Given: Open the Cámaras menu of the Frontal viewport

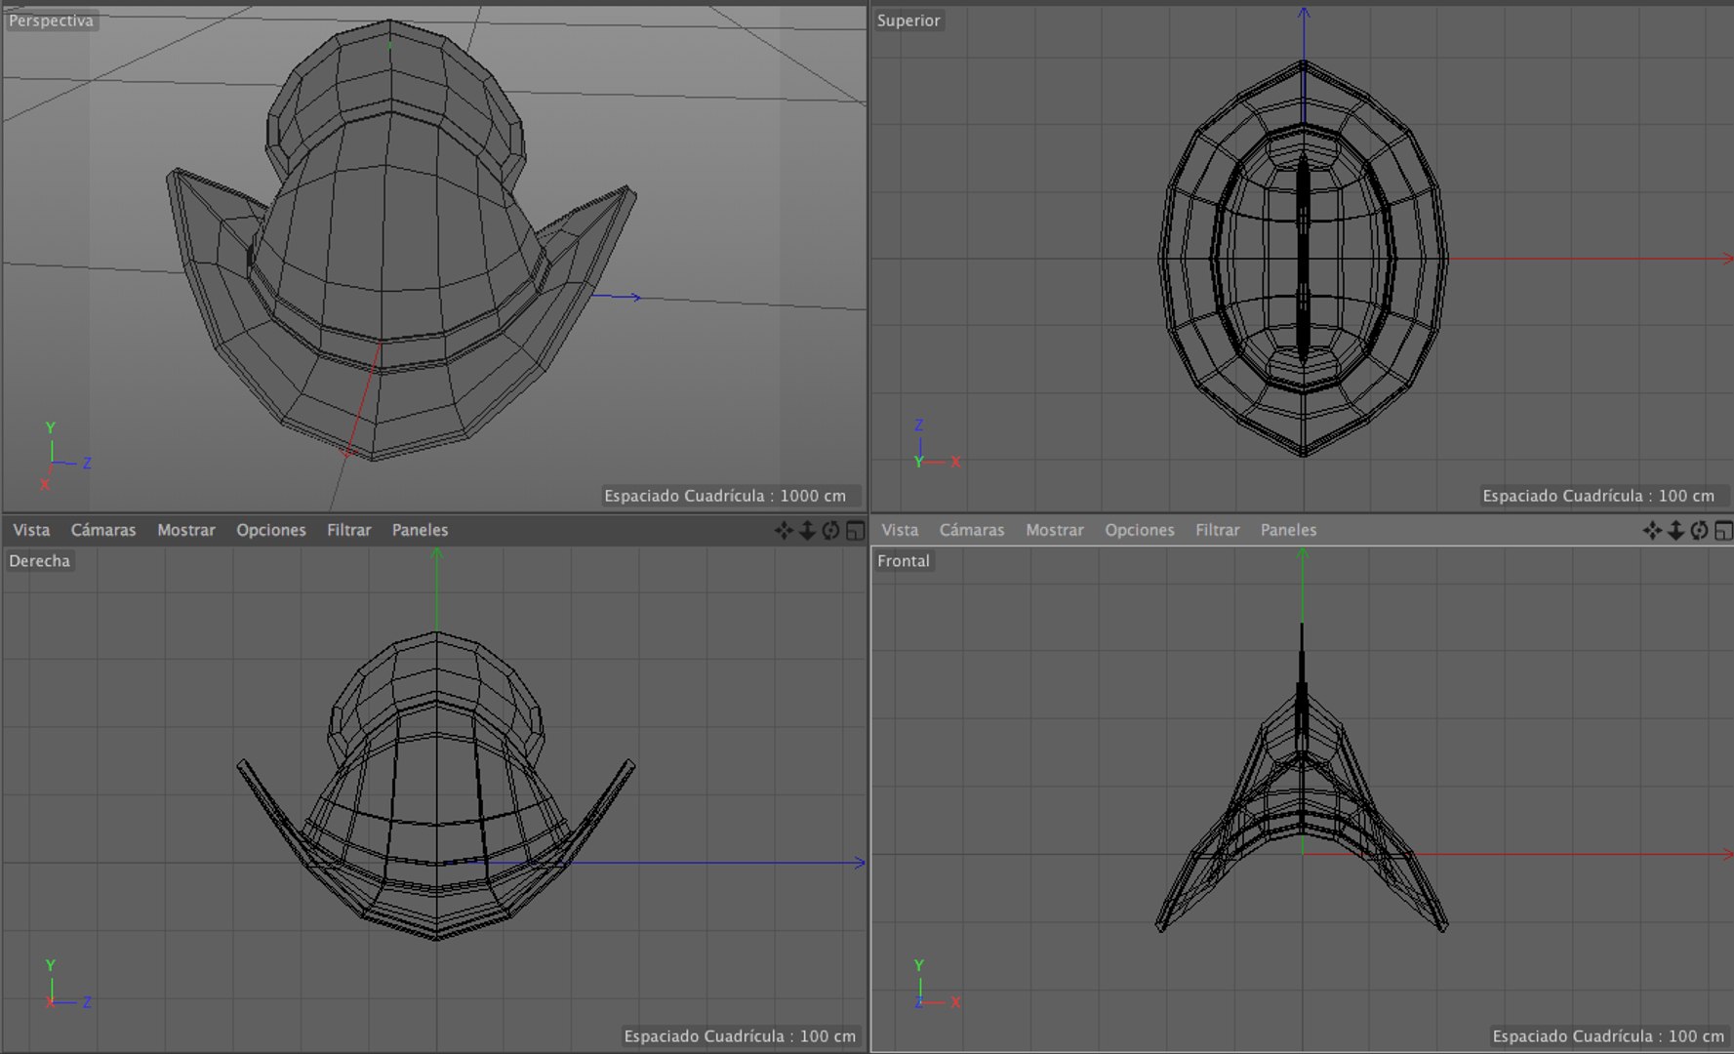Looking at the screenshot, I should 972,530.
